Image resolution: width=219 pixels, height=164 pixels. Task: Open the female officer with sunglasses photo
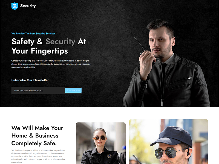point(101,143)
